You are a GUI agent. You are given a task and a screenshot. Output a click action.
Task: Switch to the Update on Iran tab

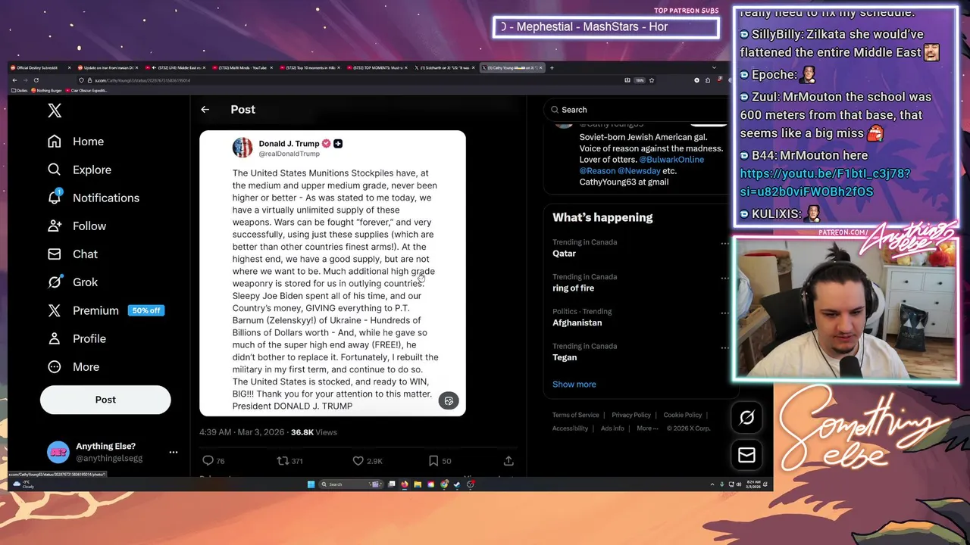point(107,68)
